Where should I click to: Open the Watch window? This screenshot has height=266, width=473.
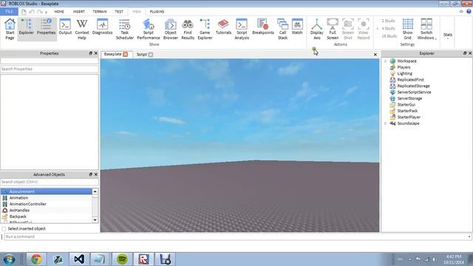[297, 27]
